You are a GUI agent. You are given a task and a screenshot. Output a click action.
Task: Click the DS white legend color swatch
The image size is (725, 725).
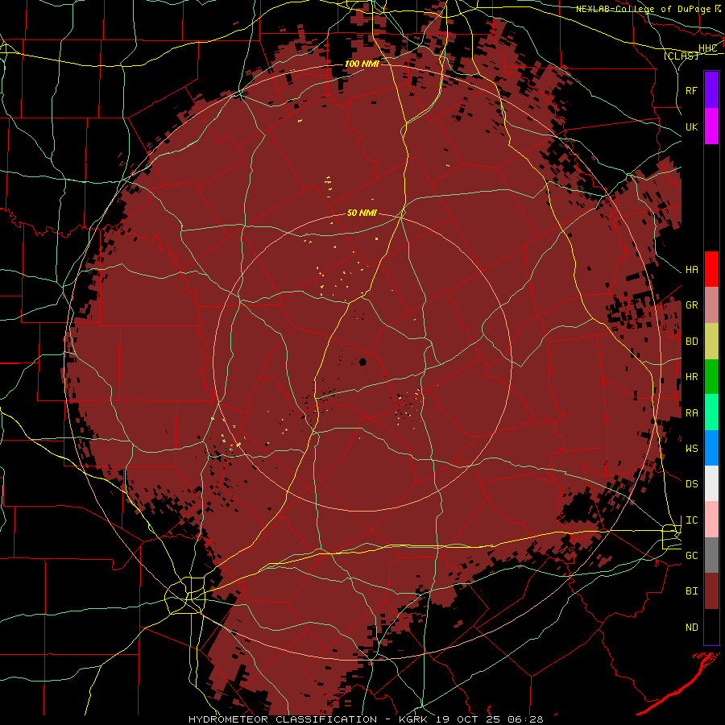[x=711, y=483]
